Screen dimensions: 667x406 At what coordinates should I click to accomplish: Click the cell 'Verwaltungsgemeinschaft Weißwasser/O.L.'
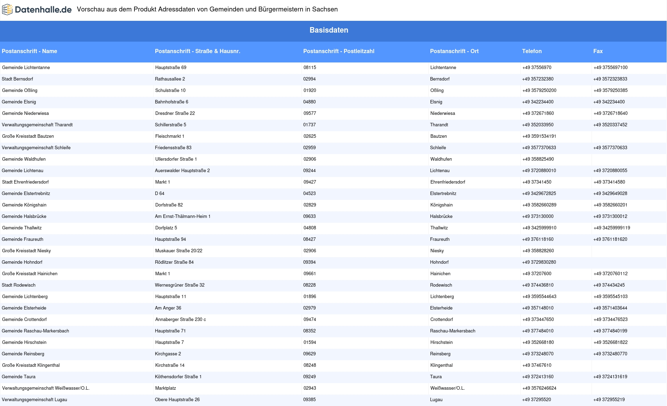click(x=46, y=388)
